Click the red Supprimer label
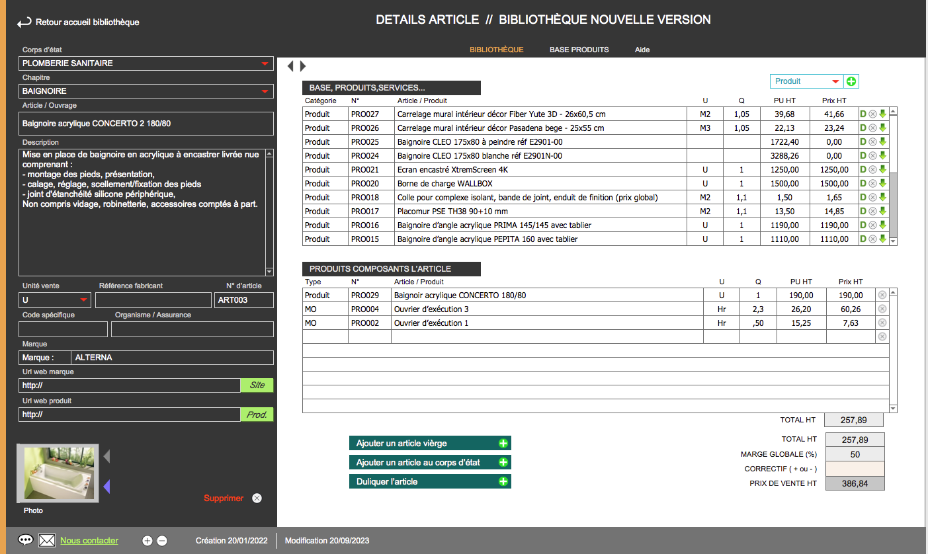 [224, 498]
